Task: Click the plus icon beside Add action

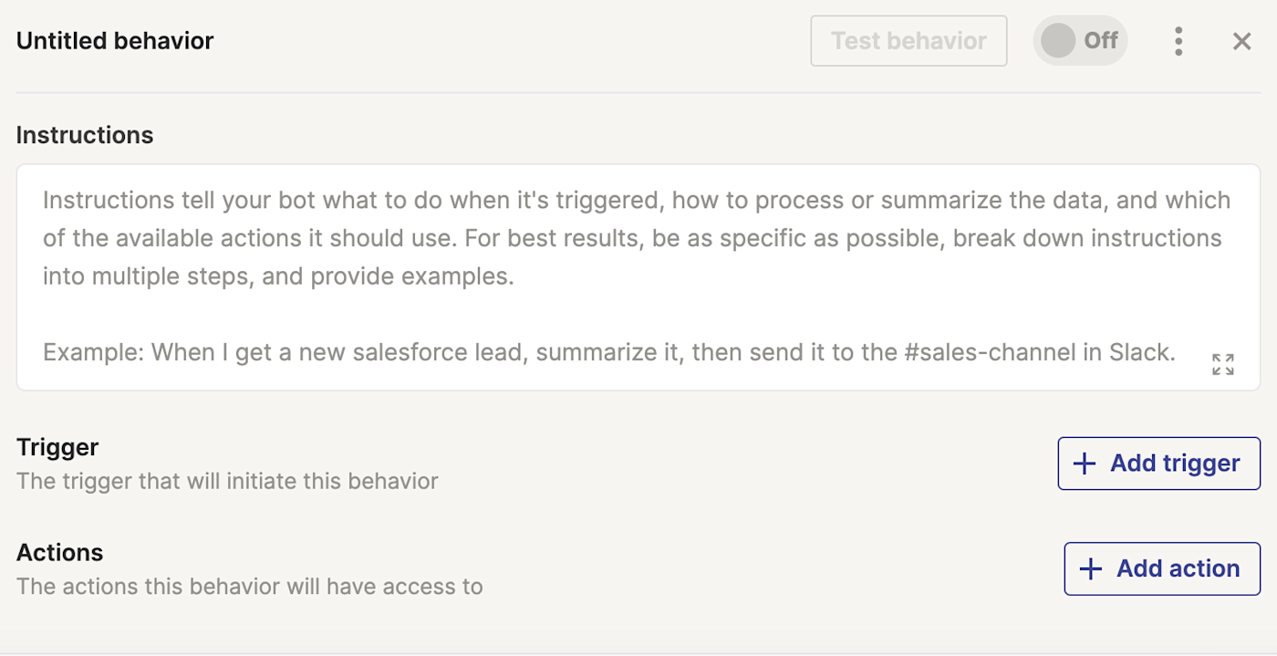Action: pyautogui.click(x=1090, y=568)
